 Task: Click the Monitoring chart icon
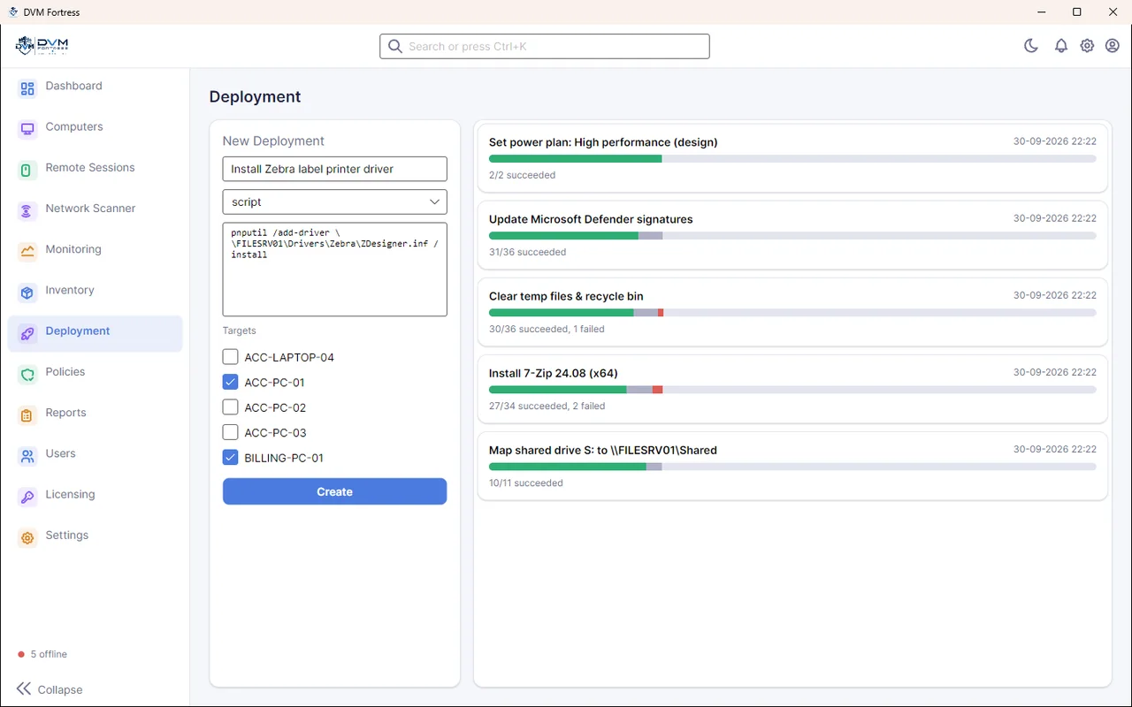27,250
